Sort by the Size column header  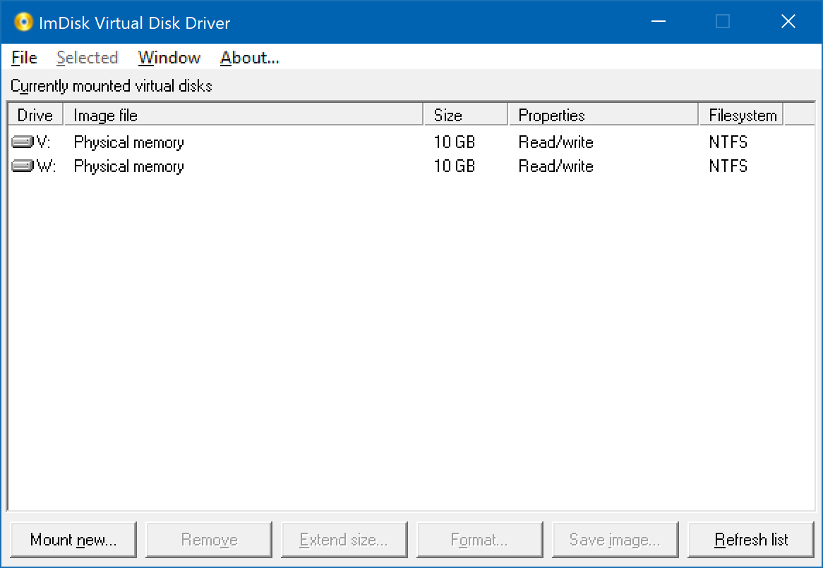tap(466, 115)
